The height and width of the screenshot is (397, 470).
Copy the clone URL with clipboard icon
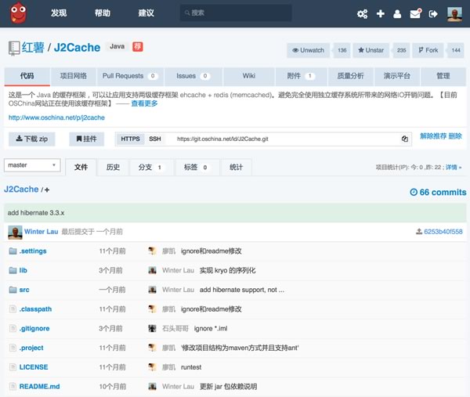coord(405,139)
